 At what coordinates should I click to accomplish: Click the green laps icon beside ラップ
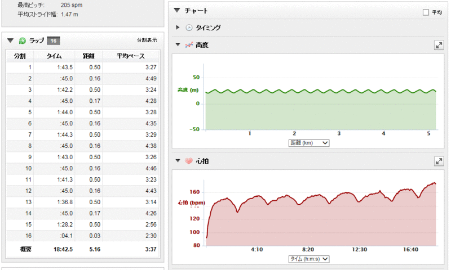pyautogui.click(x=23, y=40)
